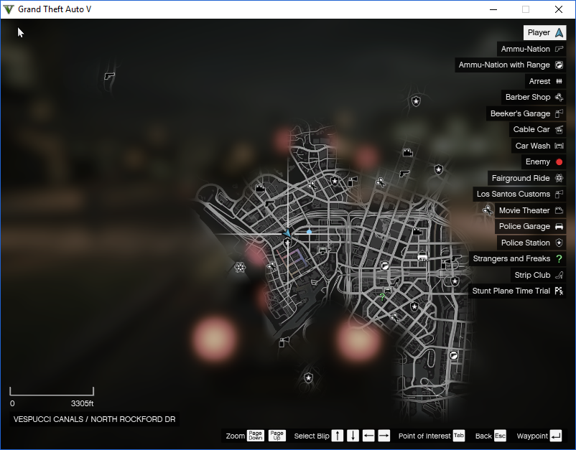Pick Police Garage from the legend

pos(531,227)
